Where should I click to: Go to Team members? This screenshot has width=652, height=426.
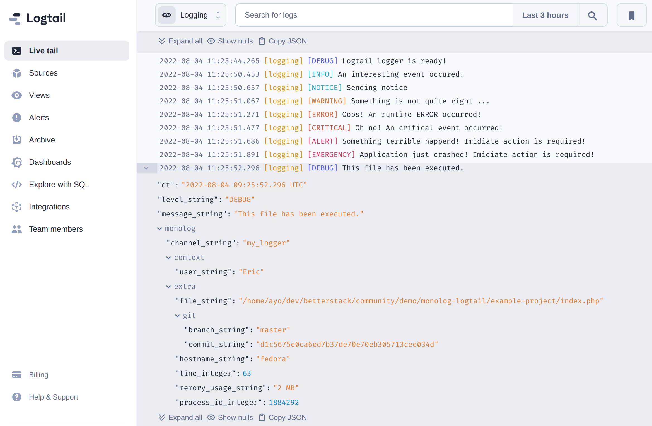tap(56, 229)
